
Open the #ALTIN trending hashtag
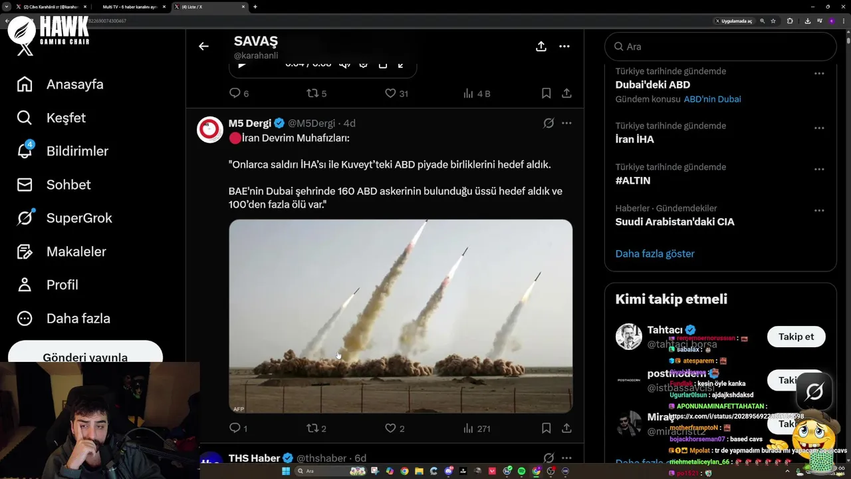click(633, 180)
